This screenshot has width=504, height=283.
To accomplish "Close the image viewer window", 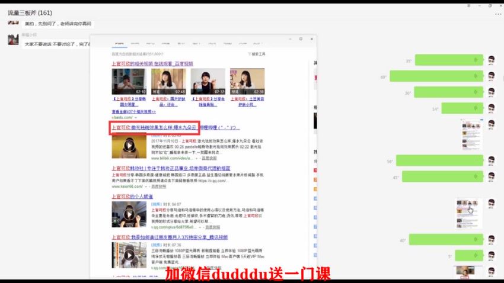I will (x=311, y=39).
